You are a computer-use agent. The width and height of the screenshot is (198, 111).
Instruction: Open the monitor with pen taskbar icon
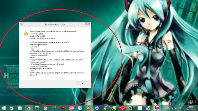point(148,108)
